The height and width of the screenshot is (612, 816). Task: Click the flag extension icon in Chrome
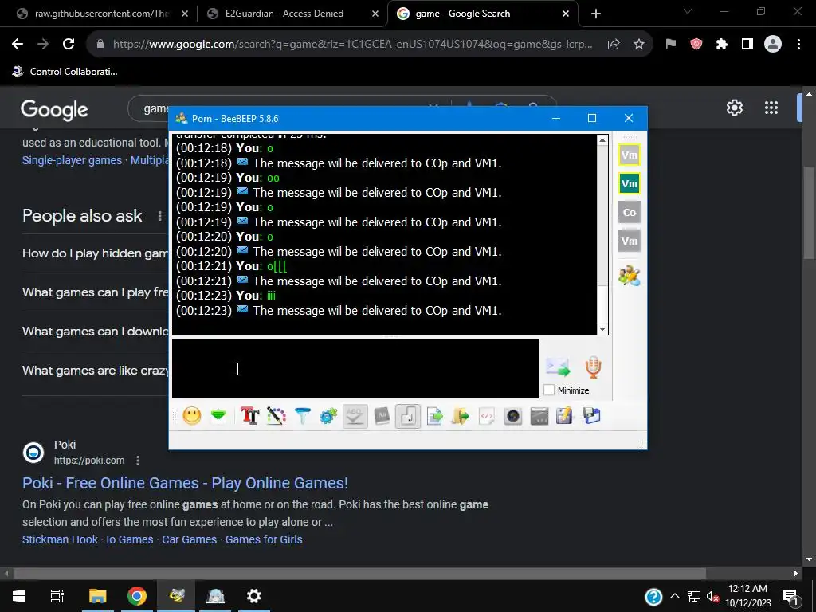671,45
